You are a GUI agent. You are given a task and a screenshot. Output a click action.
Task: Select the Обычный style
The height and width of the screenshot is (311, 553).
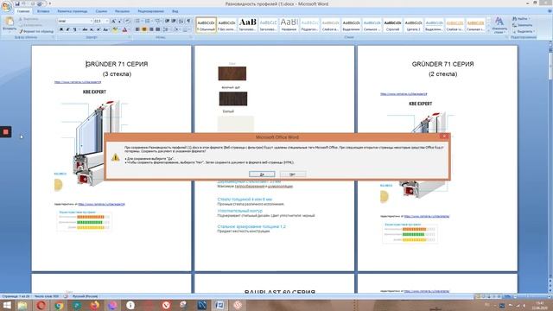click(x=206, y=25)
